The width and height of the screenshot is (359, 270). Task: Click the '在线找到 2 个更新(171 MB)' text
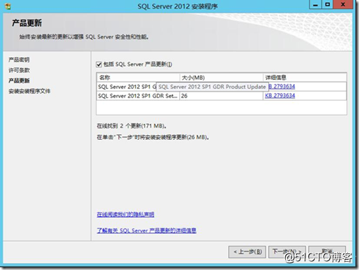click(132, 126)
